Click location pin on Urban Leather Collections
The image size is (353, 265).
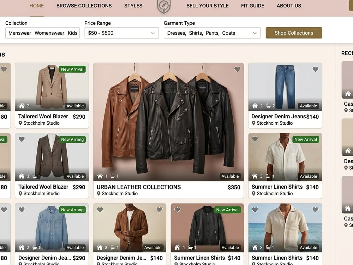(98, 194)
